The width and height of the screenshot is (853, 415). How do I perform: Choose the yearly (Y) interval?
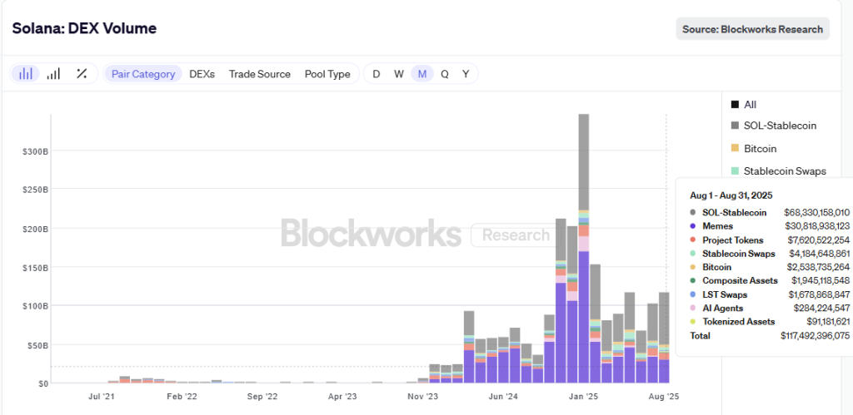point(466,74)
